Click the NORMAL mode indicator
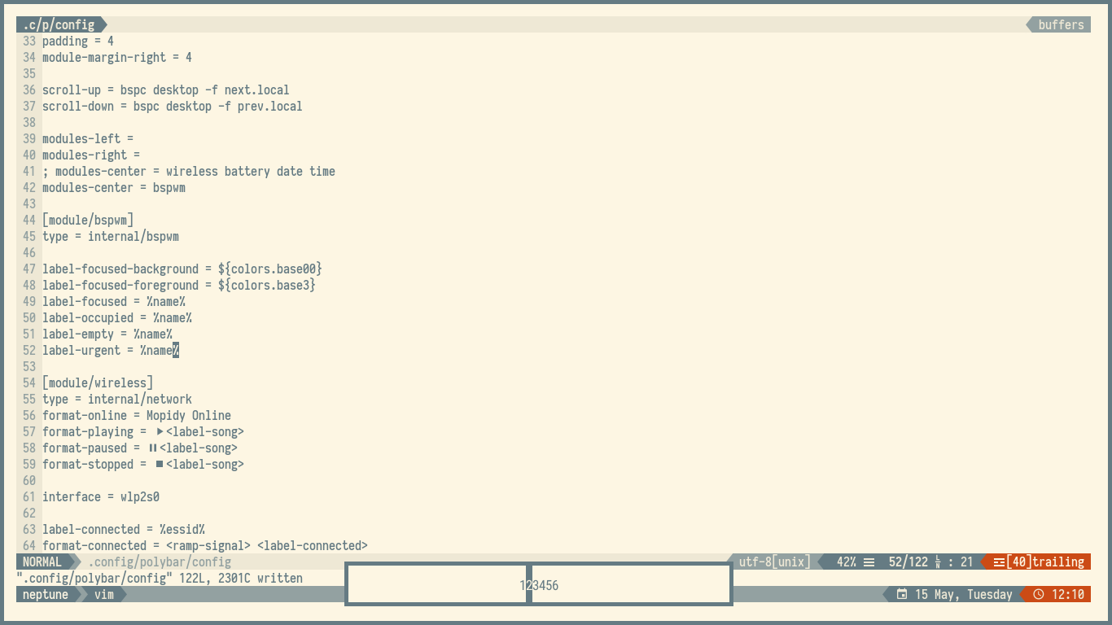Viewport: 1112px width, 625px height. (x=41, y=562)
